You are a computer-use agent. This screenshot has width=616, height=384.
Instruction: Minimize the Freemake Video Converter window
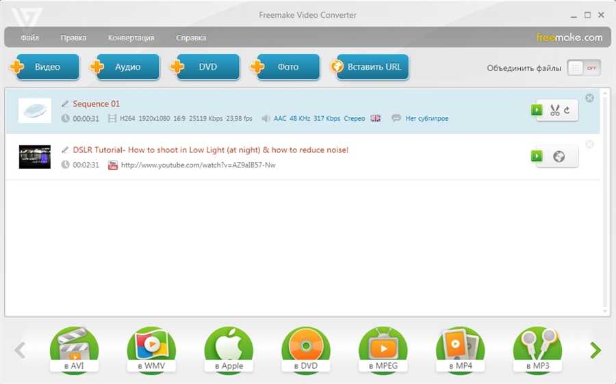[574, 16]
